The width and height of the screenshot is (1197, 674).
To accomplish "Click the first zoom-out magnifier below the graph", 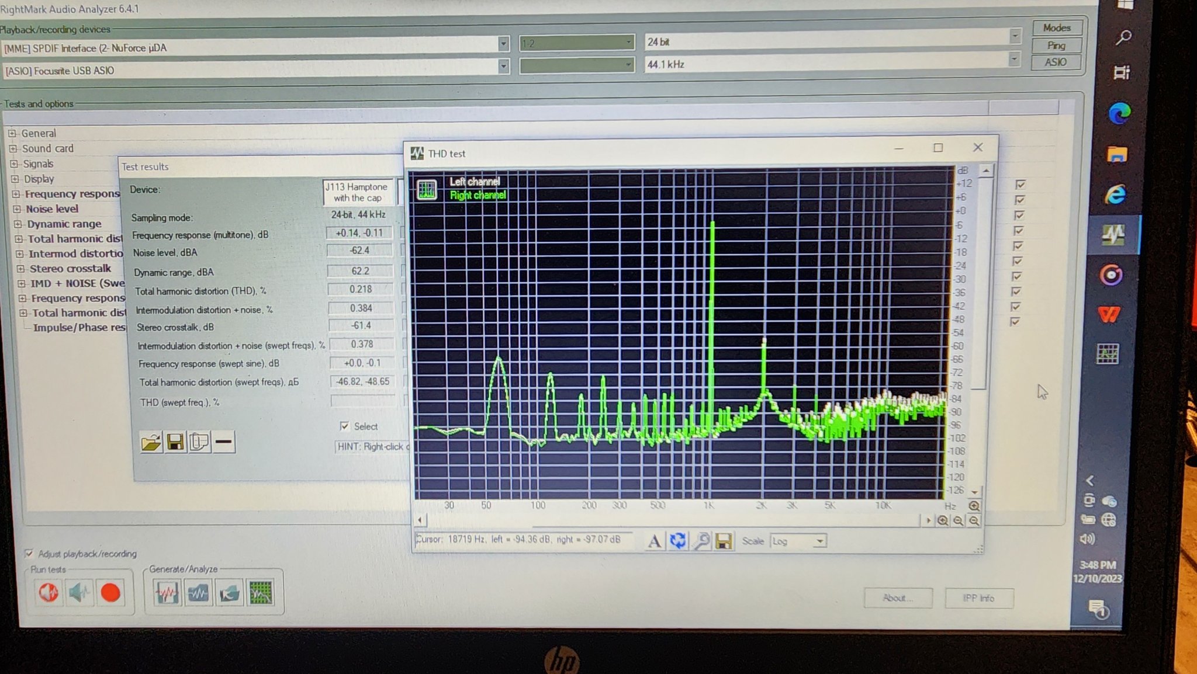I will [x=959, y=520].
